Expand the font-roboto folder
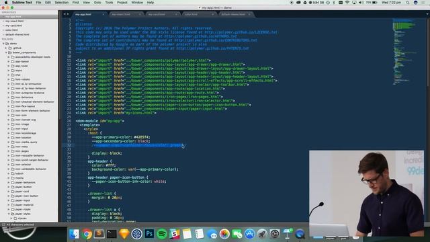Image resolution: width=430 pixels, height=242 pixels. [9, 79]
